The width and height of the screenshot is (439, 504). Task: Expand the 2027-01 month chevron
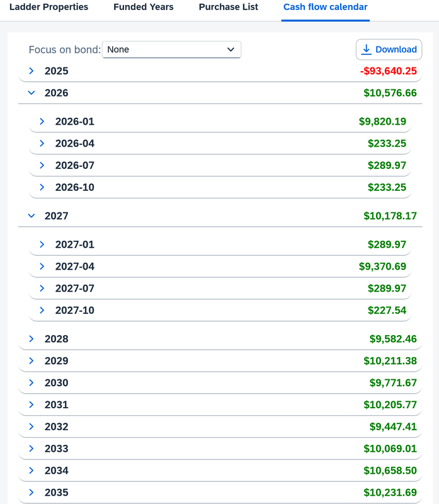tap(42, 244)
